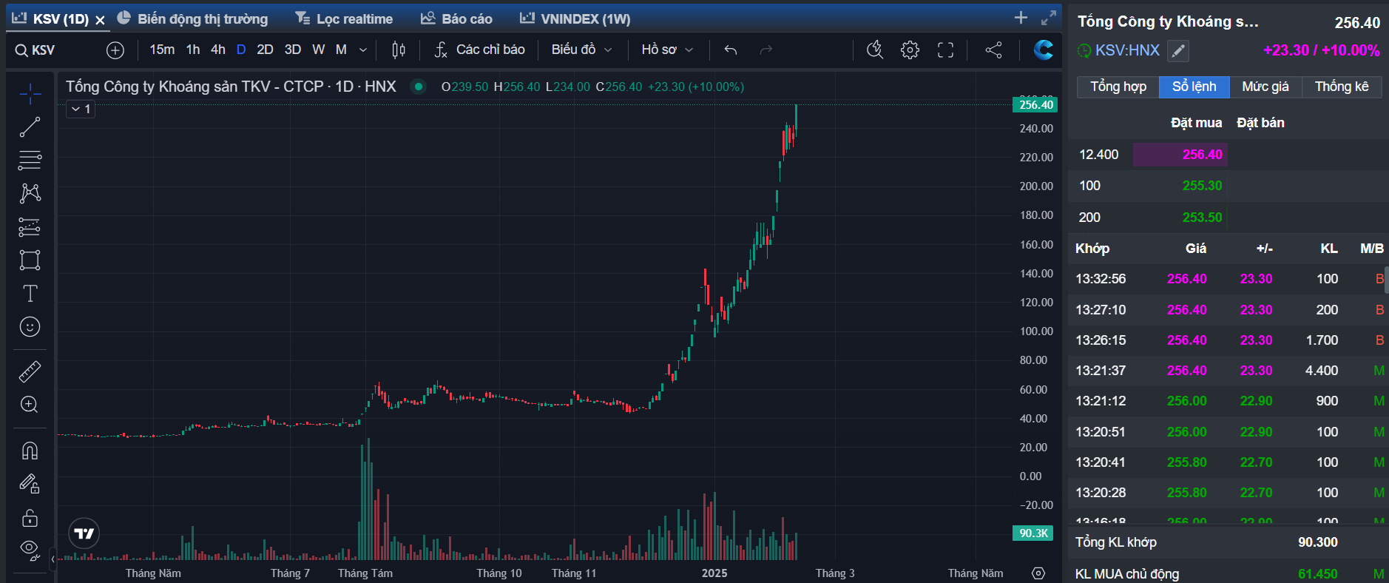The height and width of the screenshot is (583, 1389).
Task: Select the crosshair cursor tool
Action: click(x=30, y=94)
